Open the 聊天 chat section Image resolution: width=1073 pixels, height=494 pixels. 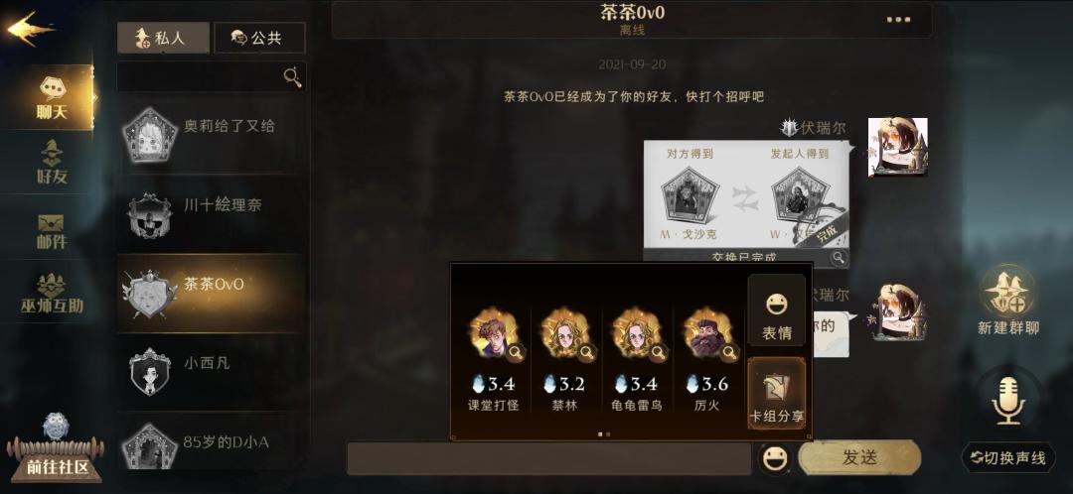[52, 97]
